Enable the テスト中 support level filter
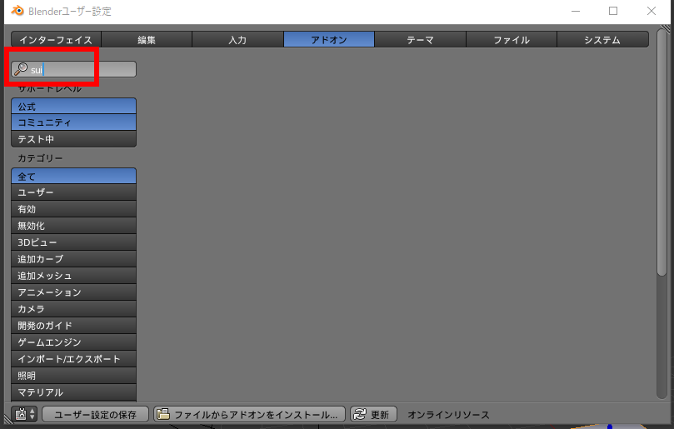This screenshot has height=429, width=674. tap(74, 139)
